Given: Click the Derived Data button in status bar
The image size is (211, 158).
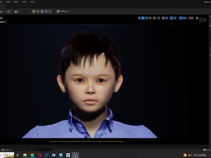Looking at the screenshot, I should click(207, 150).
